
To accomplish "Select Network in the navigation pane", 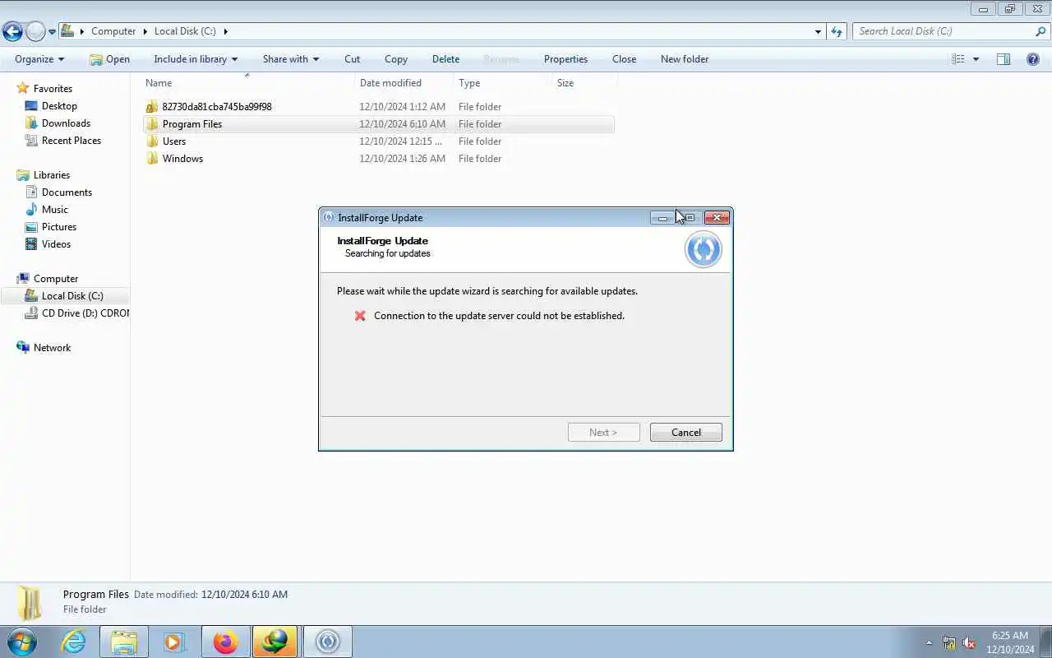I will click(52, 348).
